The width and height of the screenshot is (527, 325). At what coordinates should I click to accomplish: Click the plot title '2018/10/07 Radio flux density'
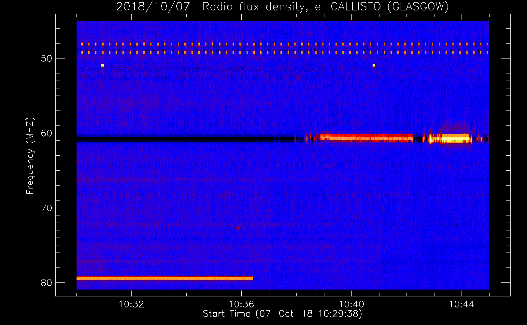coord(282,6)
